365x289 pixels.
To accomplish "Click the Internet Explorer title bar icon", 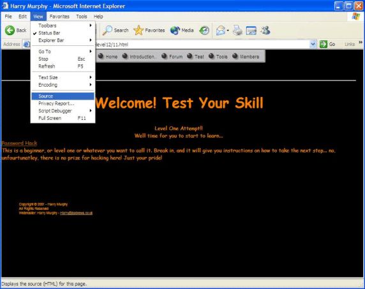I will (x=4, y=6).
